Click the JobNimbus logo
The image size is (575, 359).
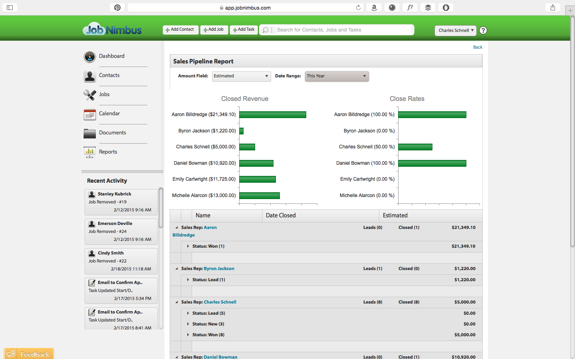click(112, 29)
